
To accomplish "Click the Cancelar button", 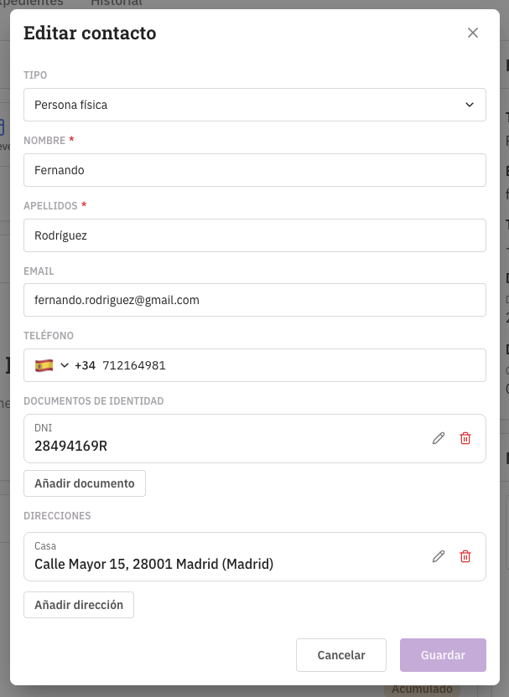I will 341,655.
